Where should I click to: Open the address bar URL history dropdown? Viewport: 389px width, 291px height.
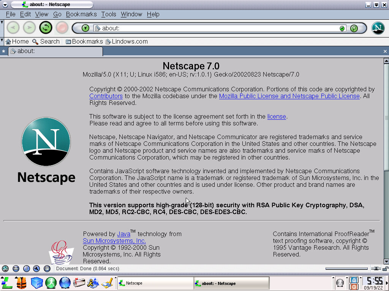click(342, 28)
